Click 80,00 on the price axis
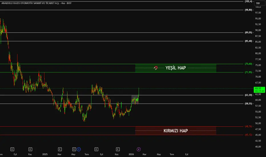This screenshot has width=266, height=157. point(258,53)
